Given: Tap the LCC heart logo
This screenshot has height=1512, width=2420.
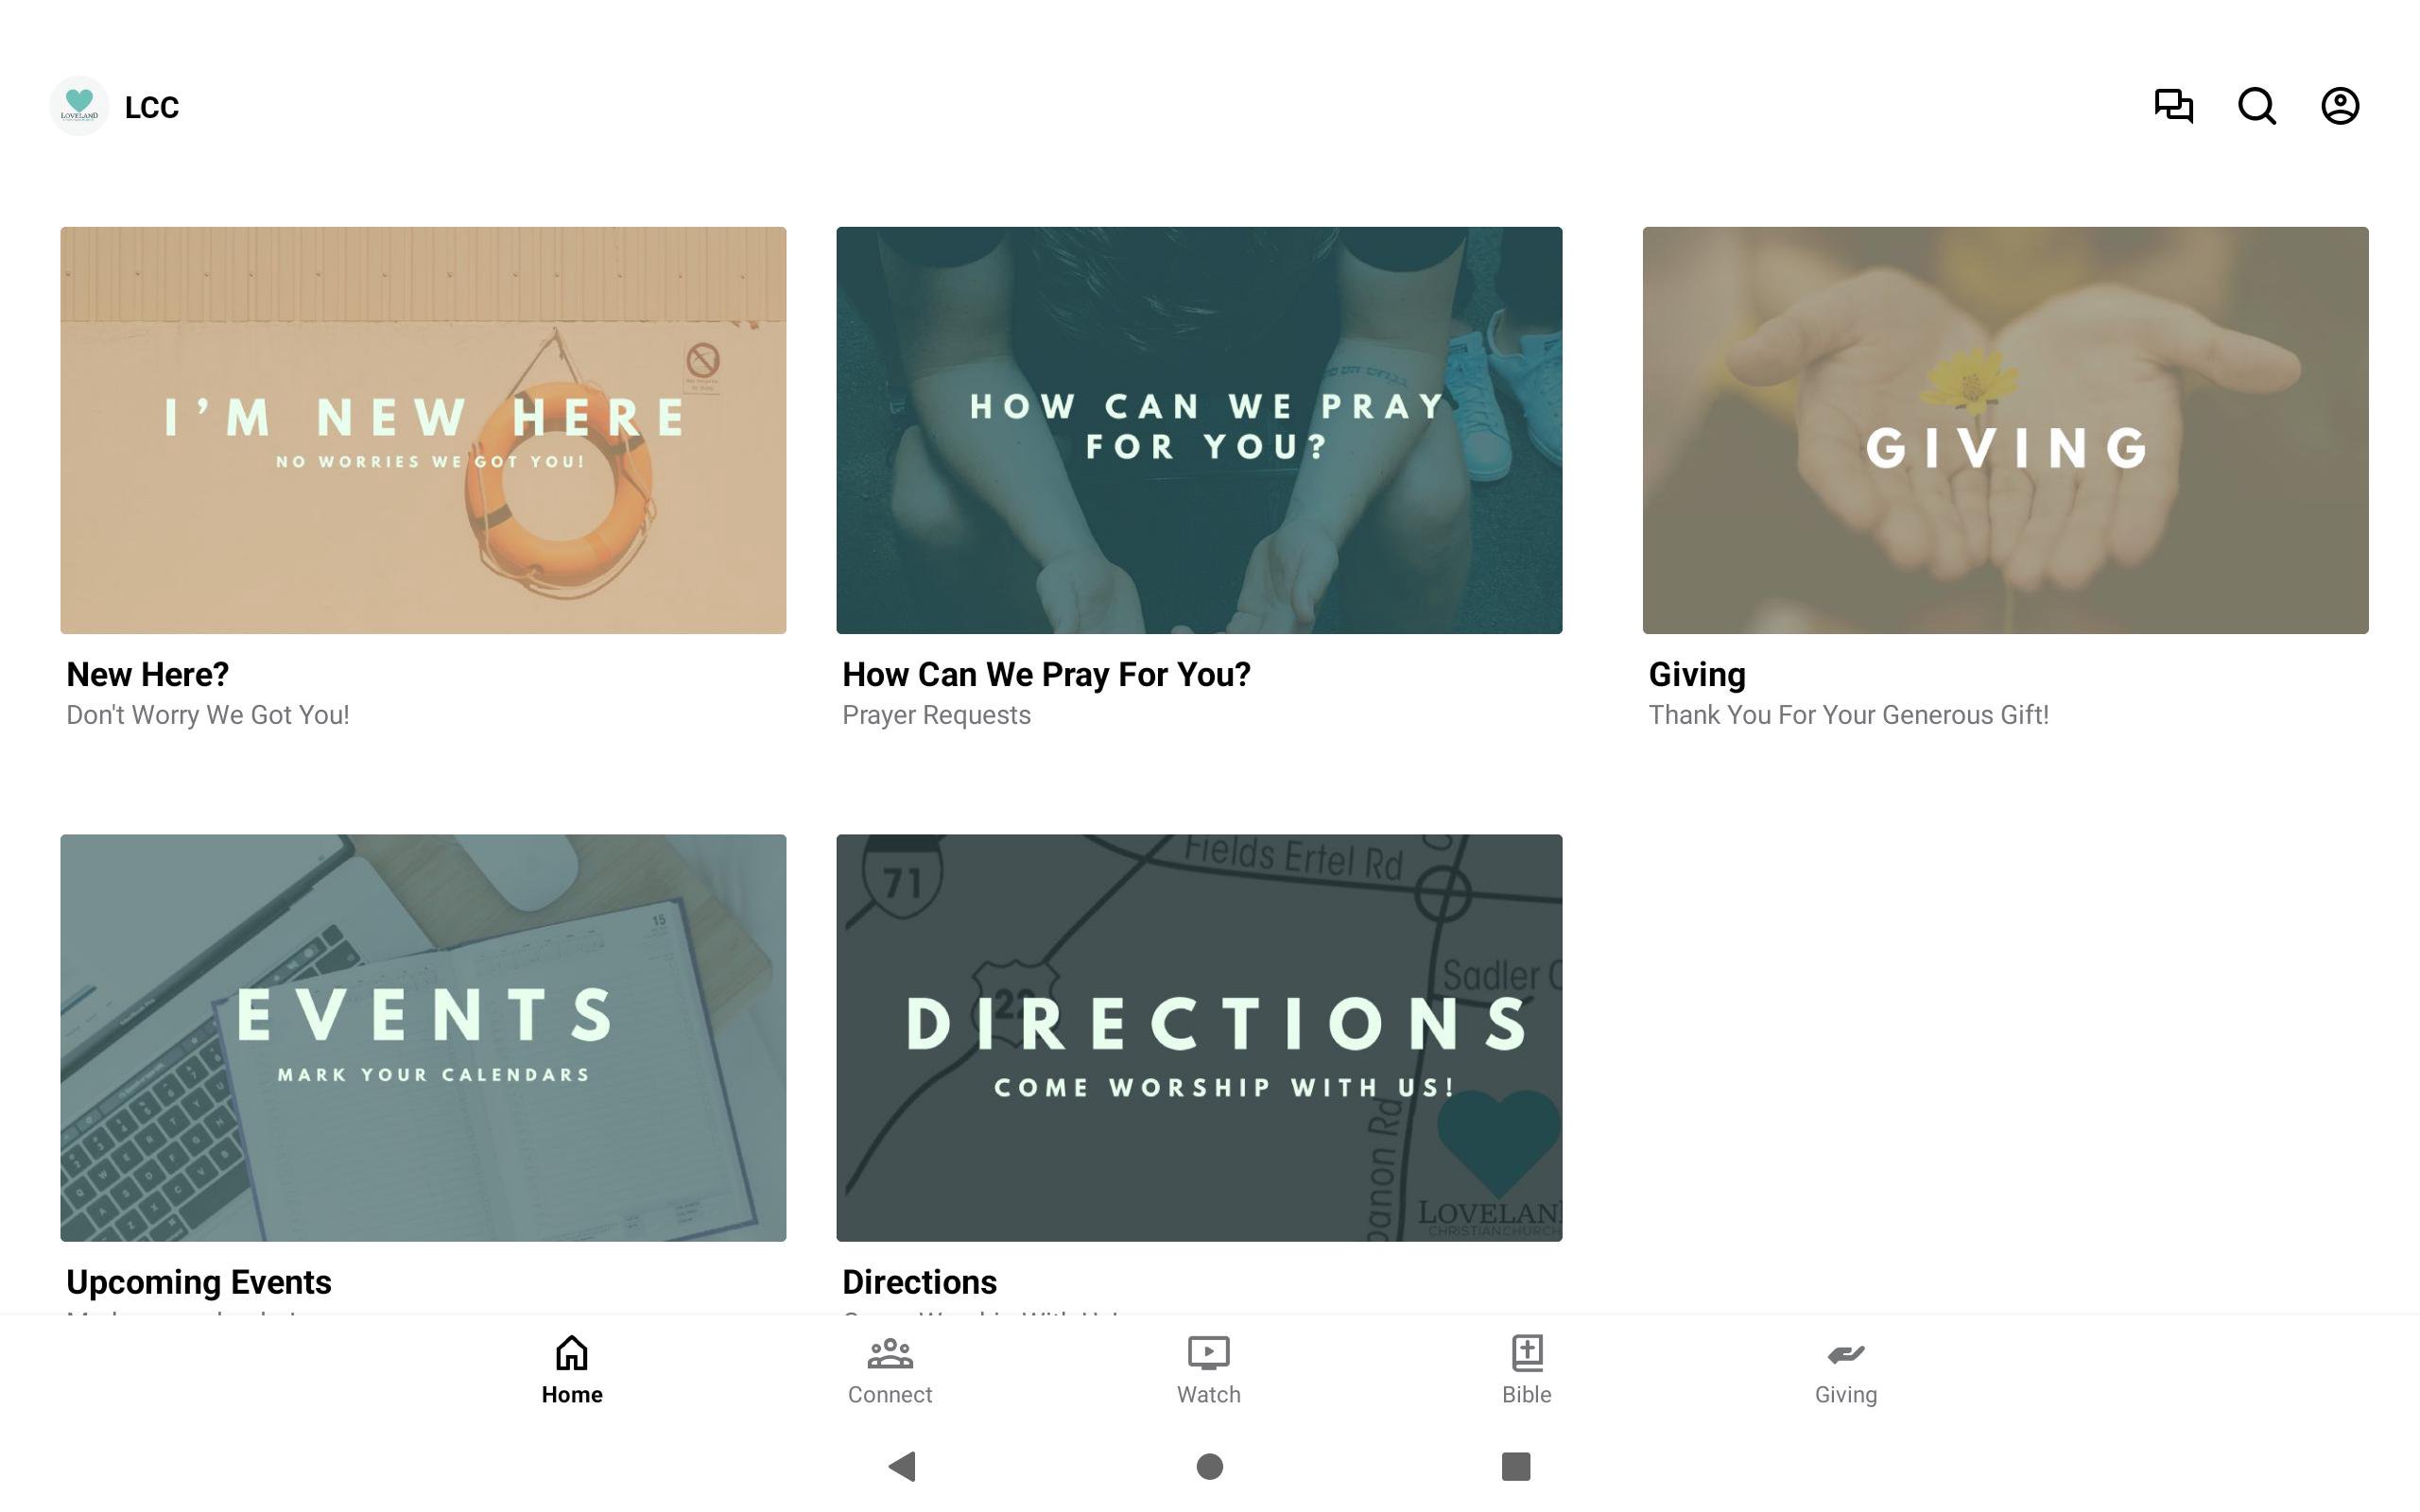Looking at the screenshot, I should 79,105.
